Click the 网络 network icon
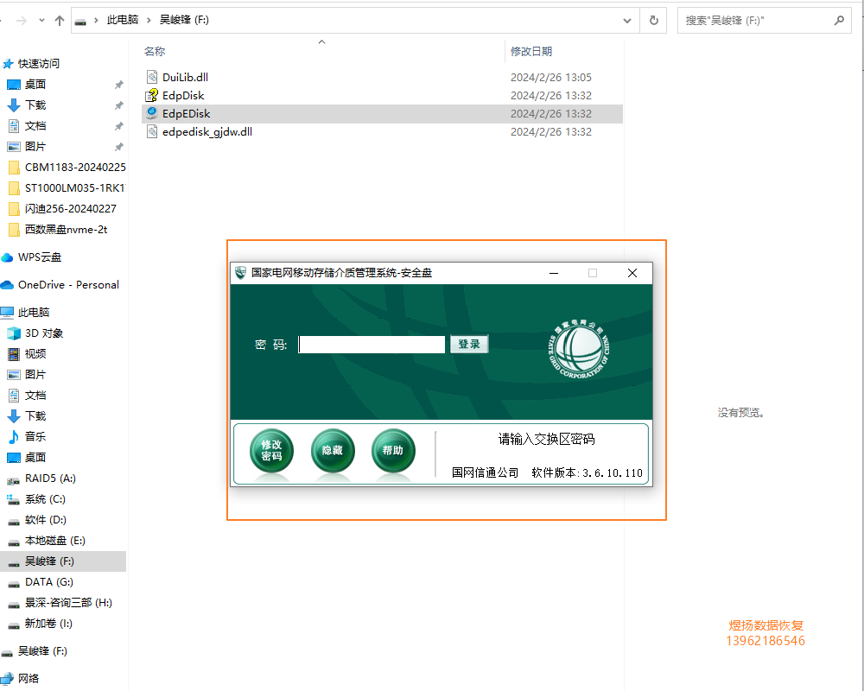The width and height of the screenshot is (864, 691). click(7, 678)
